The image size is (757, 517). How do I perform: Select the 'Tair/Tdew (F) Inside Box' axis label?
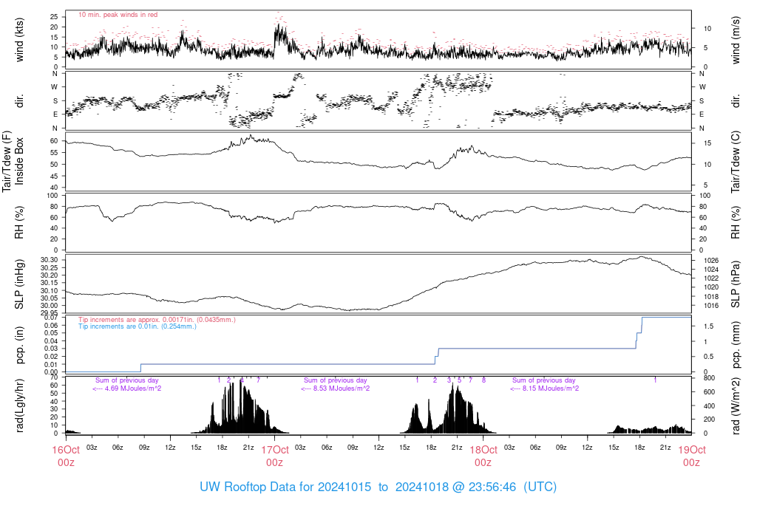pos(13,161)
